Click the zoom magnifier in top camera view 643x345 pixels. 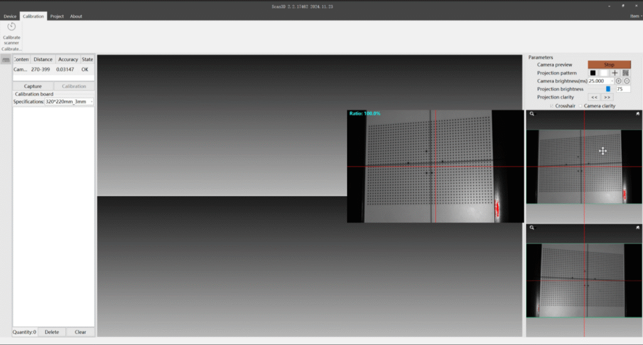532,114
